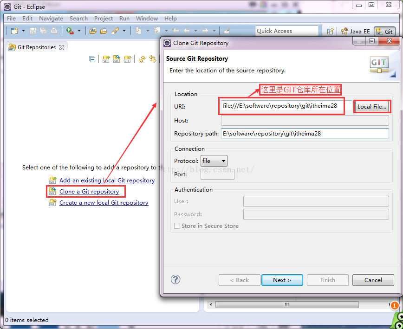This screenshot has width=403, height=329.
Task: Click the Refresh icon in Git Repositories
Action: click(142, 59)
